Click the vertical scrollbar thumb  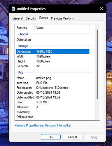tap(97, 64)
